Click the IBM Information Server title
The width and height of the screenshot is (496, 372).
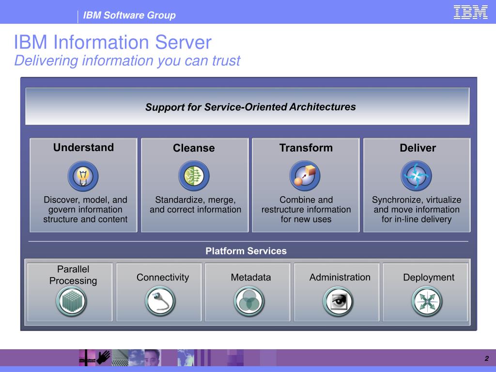(112, 42)
